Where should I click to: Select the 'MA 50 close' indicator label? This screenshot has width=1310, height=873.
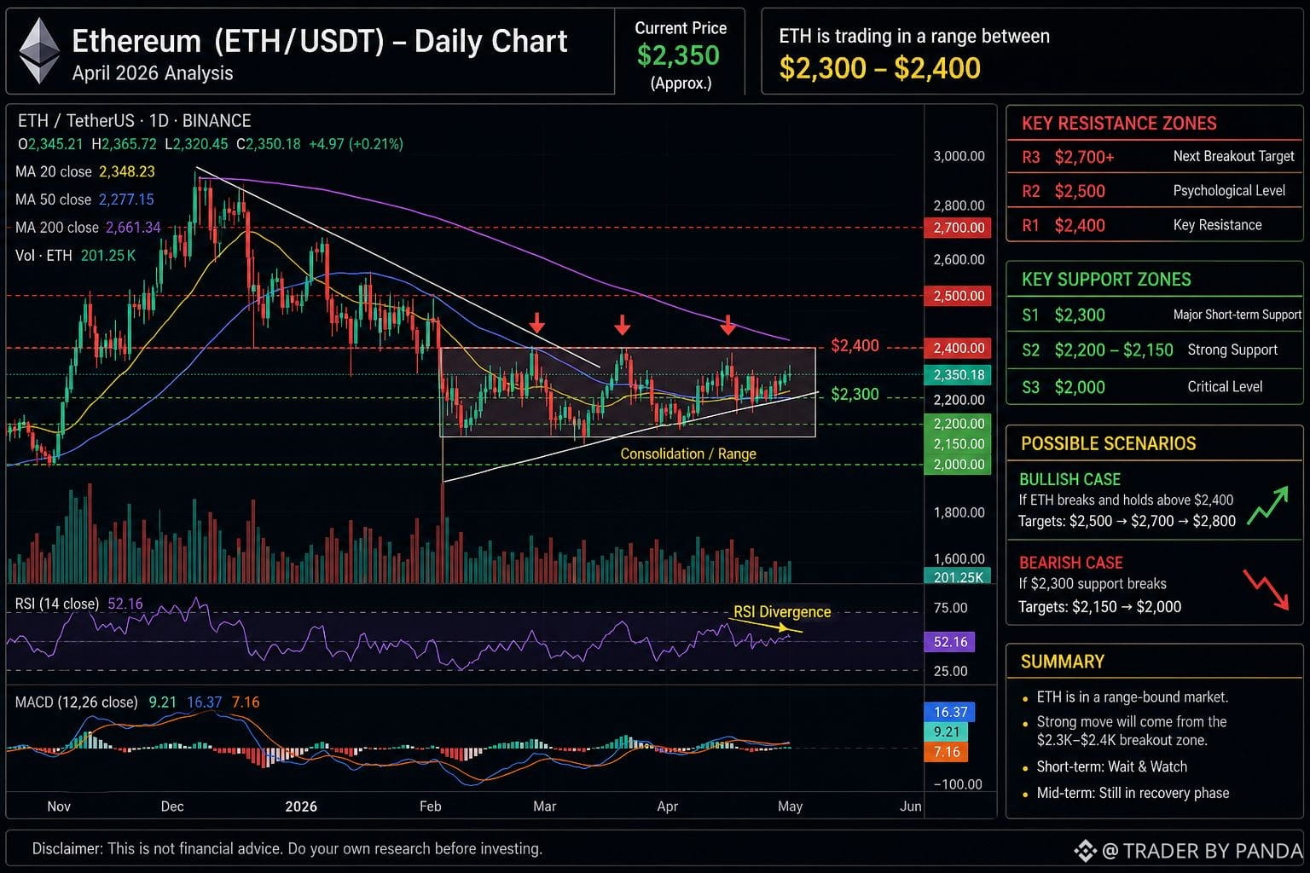pos(53,199)
